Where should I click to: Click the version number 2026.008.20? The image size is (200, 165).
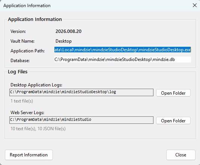[68, 31]
